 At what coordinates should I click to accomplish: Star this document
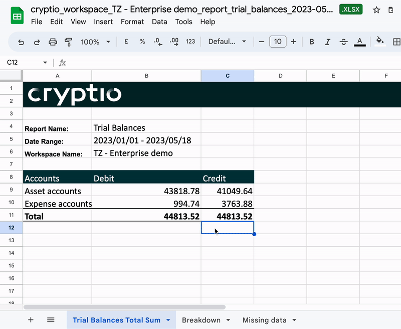376,10
